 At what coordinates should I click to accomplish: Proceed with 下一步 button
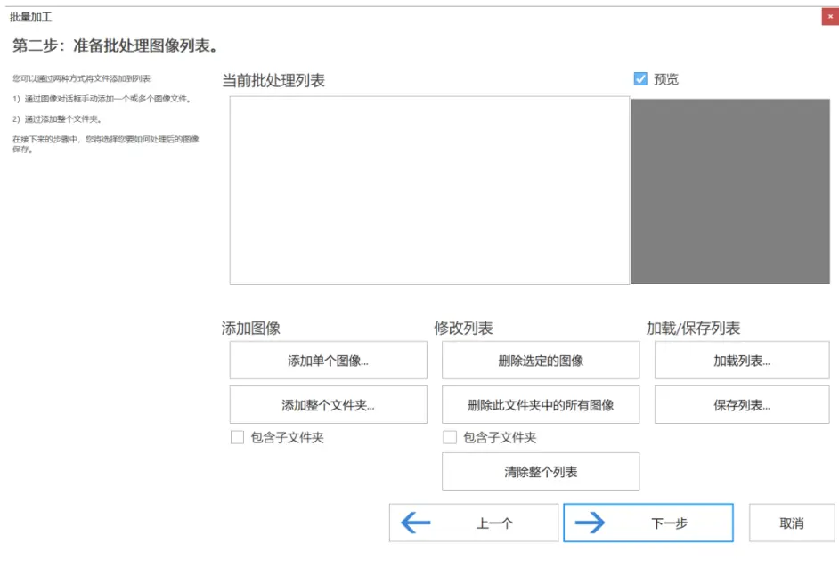[x=648, y=523]
